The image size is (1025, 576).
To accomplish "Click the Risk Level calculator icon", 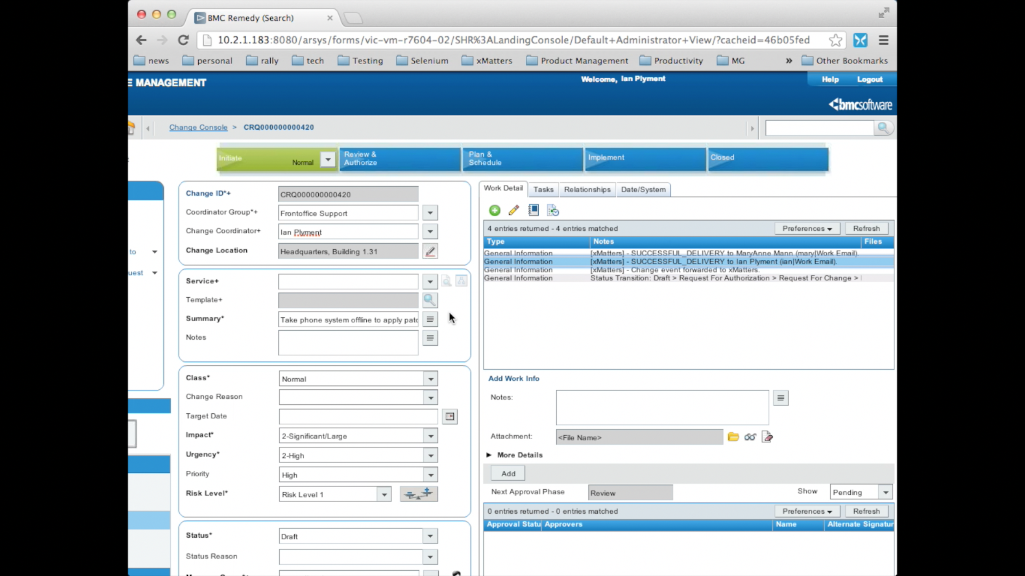I will pos(418,494).
